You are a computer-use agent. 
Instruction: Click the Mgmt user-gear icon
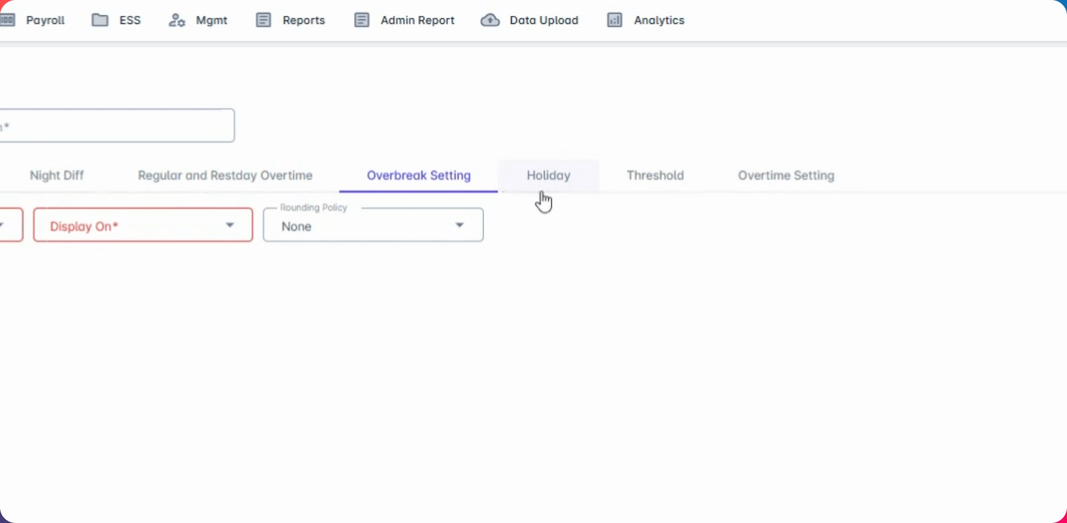[x=177, y=20]
